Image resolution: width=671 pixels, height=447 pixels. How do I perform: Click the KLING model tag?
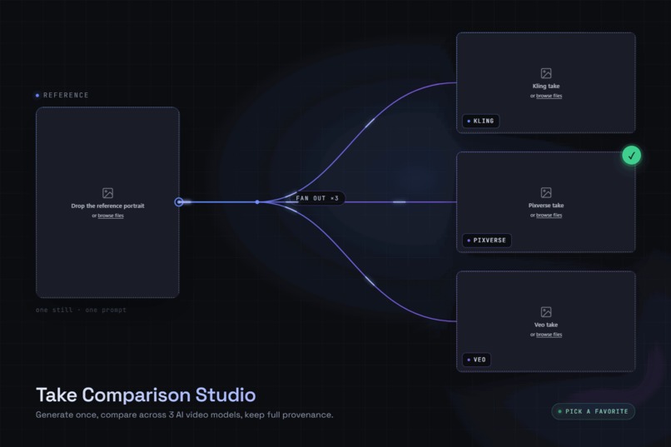click(x=480, y=121)
